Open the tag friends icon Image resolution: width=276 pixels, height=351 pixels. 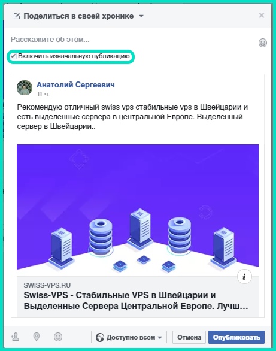(15, 337)
